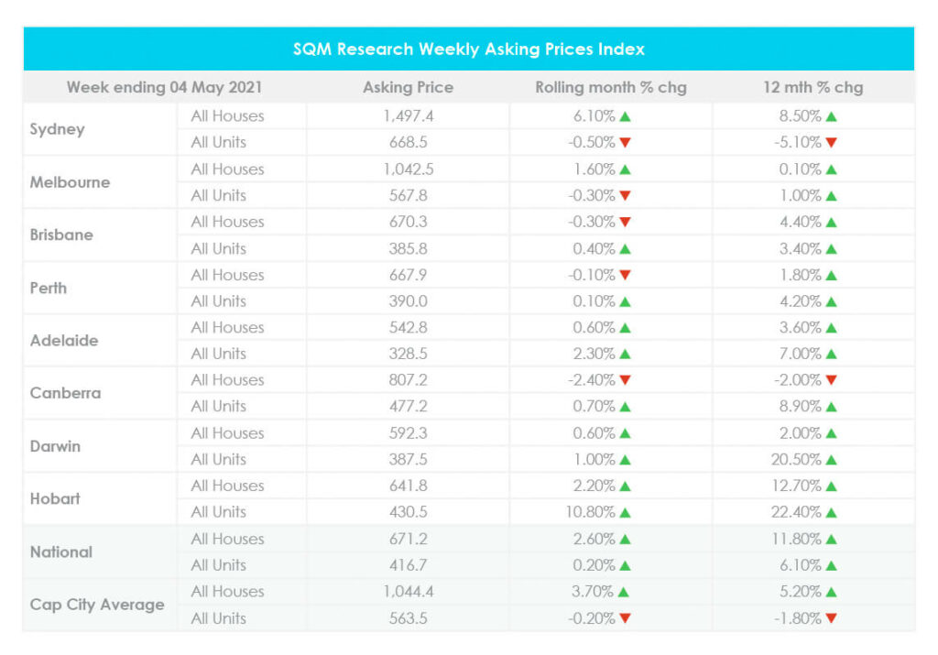Select the Sydney row label
Screen dimensions: 938x655
58,129
